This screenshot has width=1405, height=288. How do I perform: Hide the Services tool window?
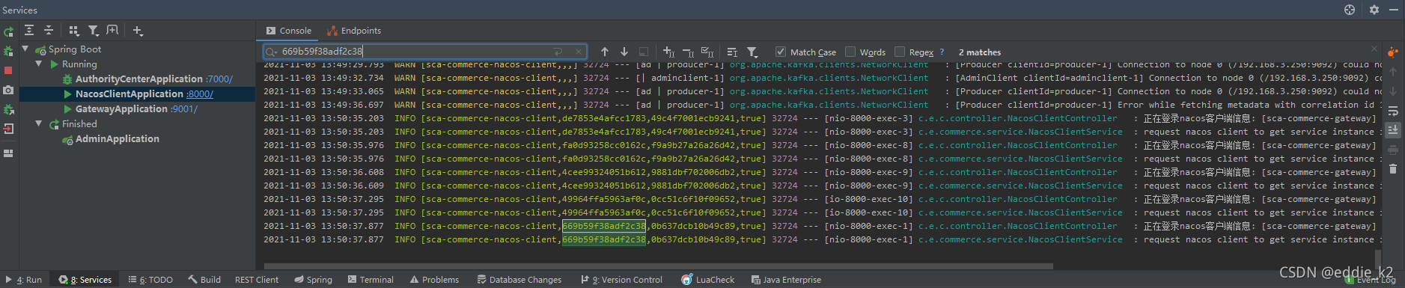pyautogui.click(x=1394, y=10)
